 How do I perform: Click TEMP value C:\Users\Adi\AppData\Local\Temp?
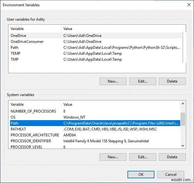coord(93,53)
